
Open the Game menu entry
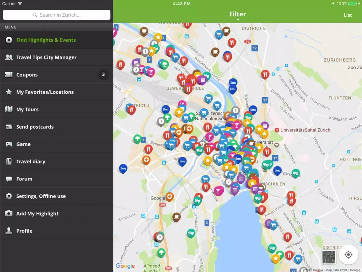[57, 144]
